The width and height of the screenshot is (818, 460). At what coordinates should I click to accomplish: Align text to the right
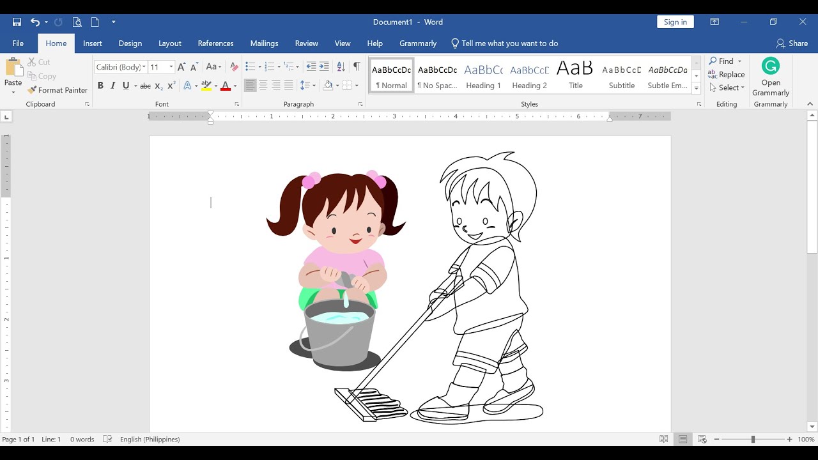click(x=276, y=86)
